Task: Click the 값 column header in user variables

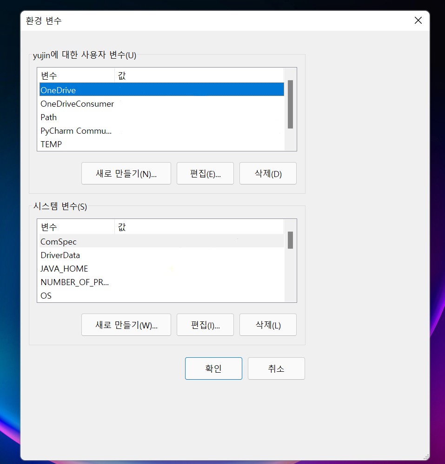Action: [x=199, y=75]
